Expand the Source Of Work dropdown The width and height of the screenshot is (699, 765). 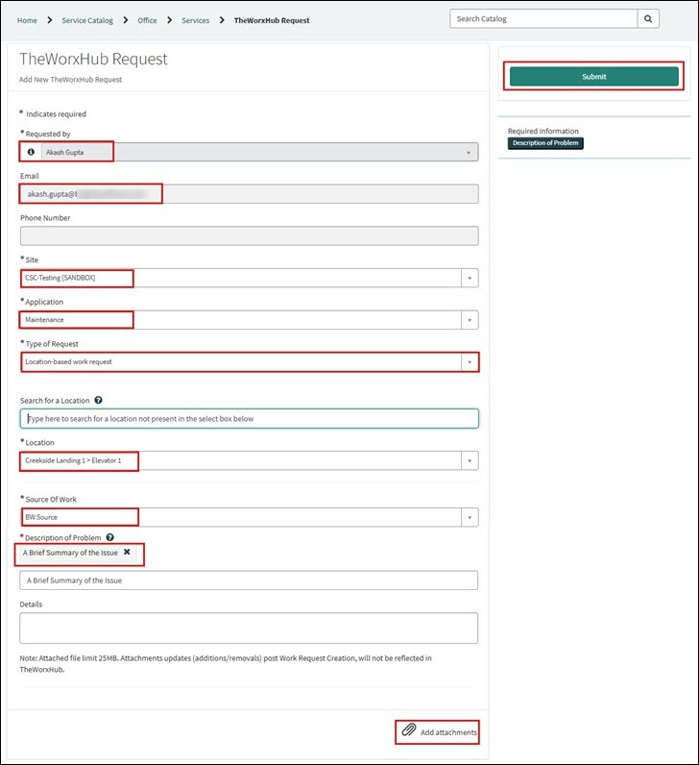tap(470, 517)
